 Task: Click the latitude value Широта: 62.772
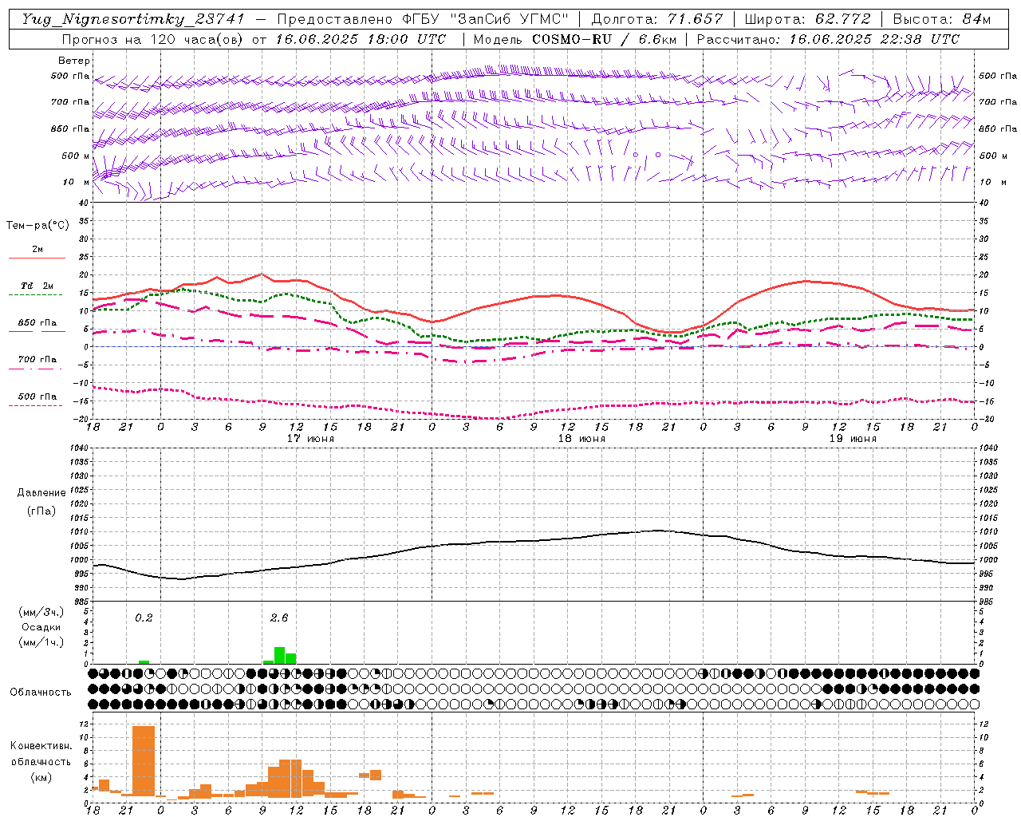807,19
